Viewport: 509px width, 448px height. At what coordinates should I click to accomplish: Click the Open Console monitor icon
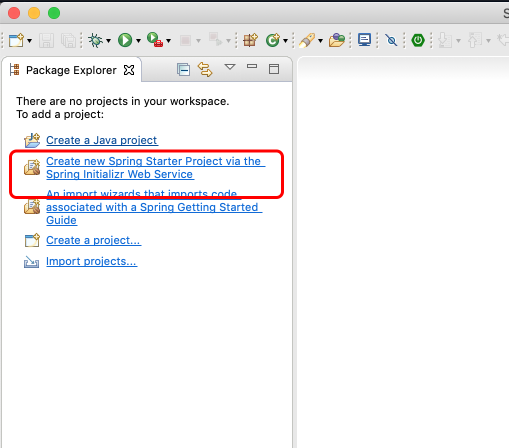(x=364, y=40)
